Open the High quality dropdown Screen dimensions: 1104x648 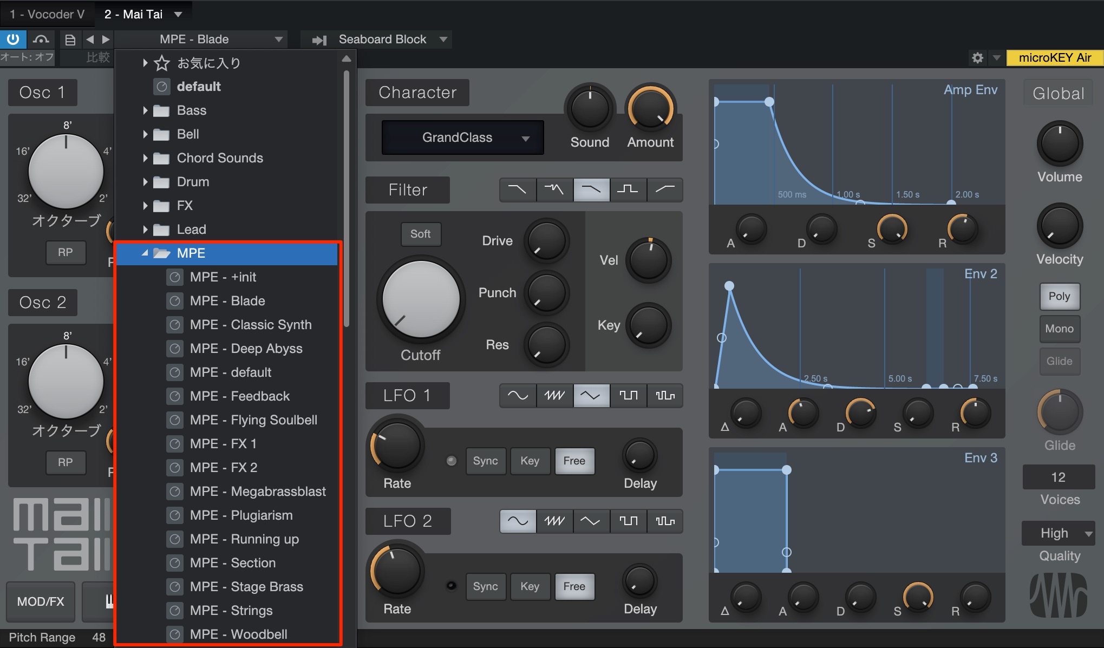[1058, 533]
